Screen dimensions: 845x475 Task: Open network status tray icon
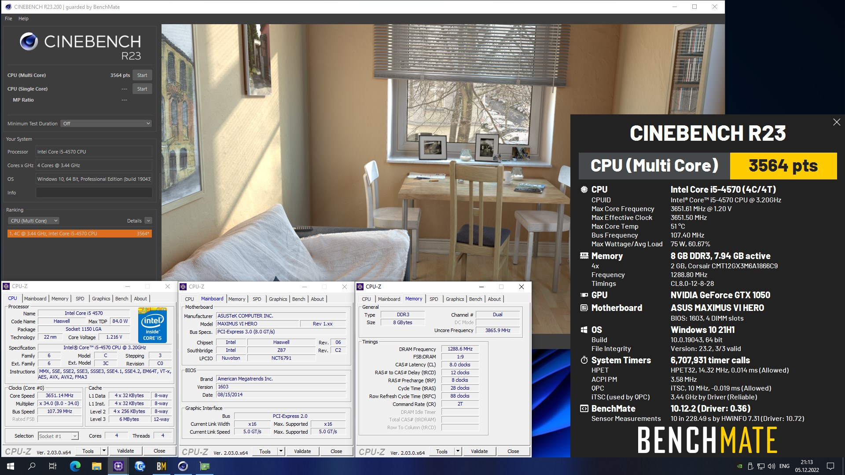pos(761,466)
